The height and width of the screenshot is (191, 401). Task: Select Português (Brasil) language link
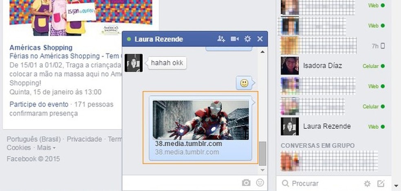(34, 139)
